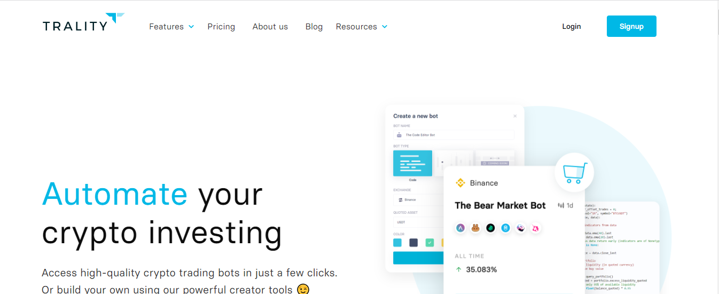Open the Quoted Asset dropdown showing USDT

419,221
